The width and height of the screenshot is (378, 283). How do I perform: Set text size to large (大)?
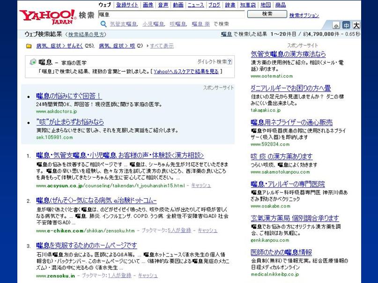tap(356, 25)
